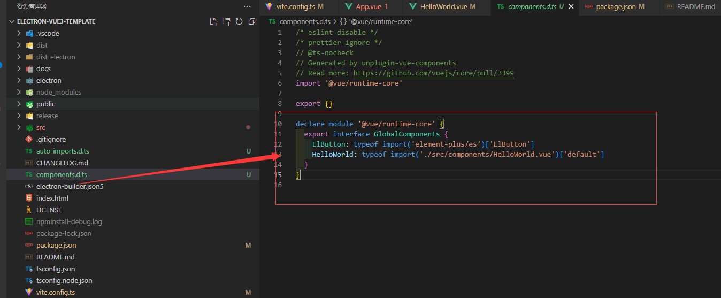Click the electron folder icon
The image size is (721, 298).
pyautogui.click(x=29, y=80)
